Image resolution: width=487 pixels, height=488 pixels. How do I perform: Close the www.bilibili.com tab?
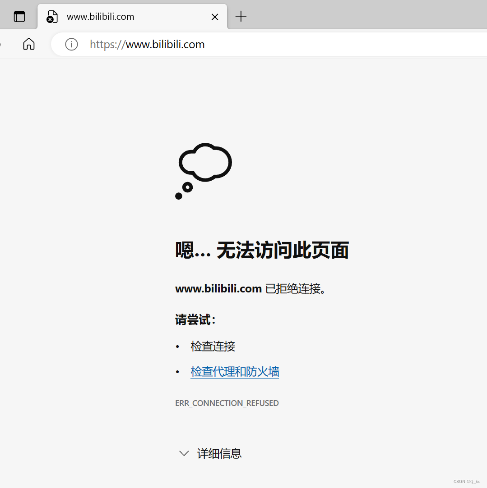(215, 17)
